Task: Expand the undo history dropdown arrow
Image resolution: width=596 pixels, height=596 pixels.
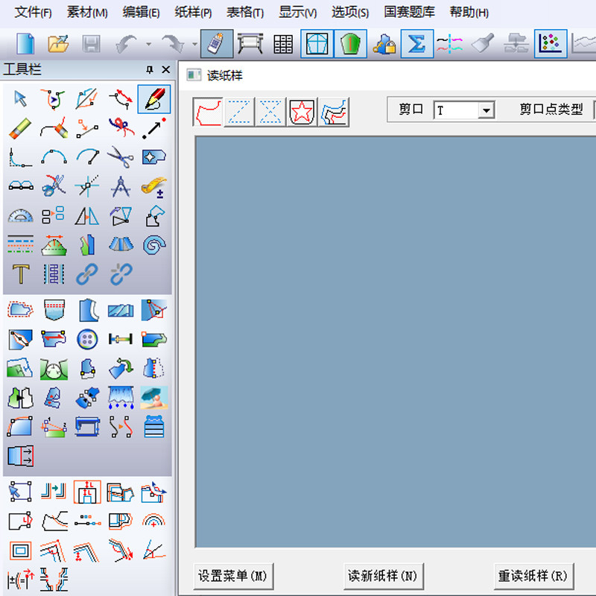Action: pos(148,44)
